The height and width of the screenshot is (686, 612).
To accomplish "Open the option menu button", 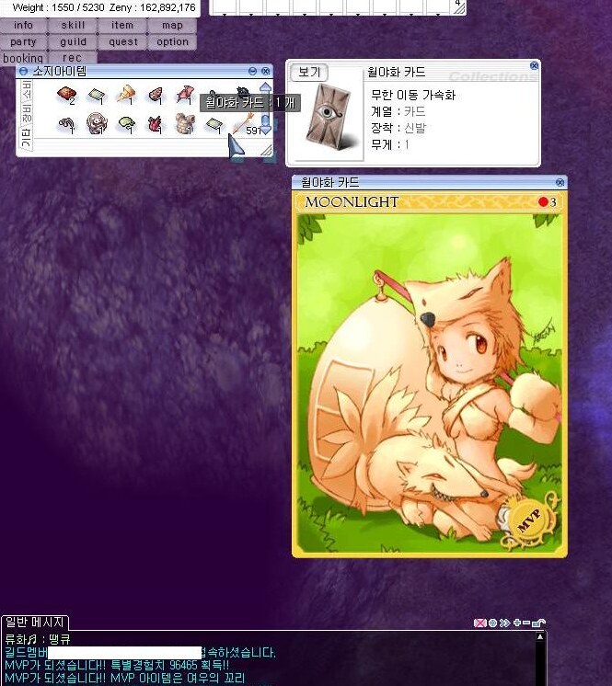I will click(172, 42).
